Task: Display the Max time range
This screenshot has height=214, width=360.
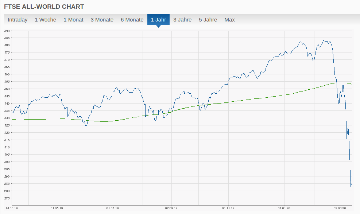Action: pos(229,20)
